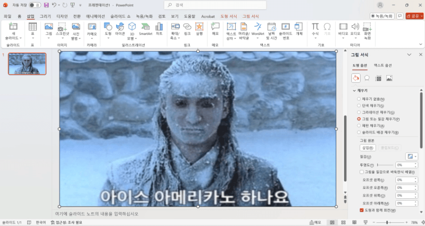
Task: Open the 도형 shapes gallery icon
Action: [108, 27]
